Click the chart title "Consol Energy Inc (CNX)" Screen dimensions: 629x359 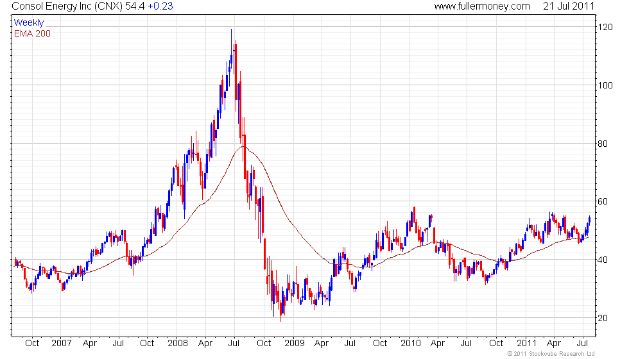pos(67,6)
